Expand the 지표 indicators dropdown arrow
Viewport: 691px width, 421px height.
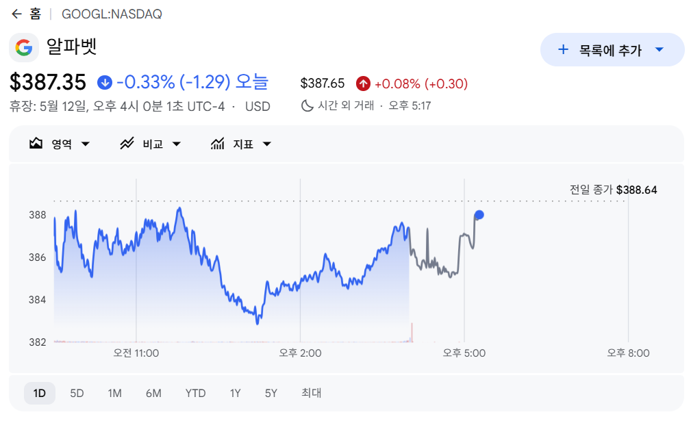point(266,144)
